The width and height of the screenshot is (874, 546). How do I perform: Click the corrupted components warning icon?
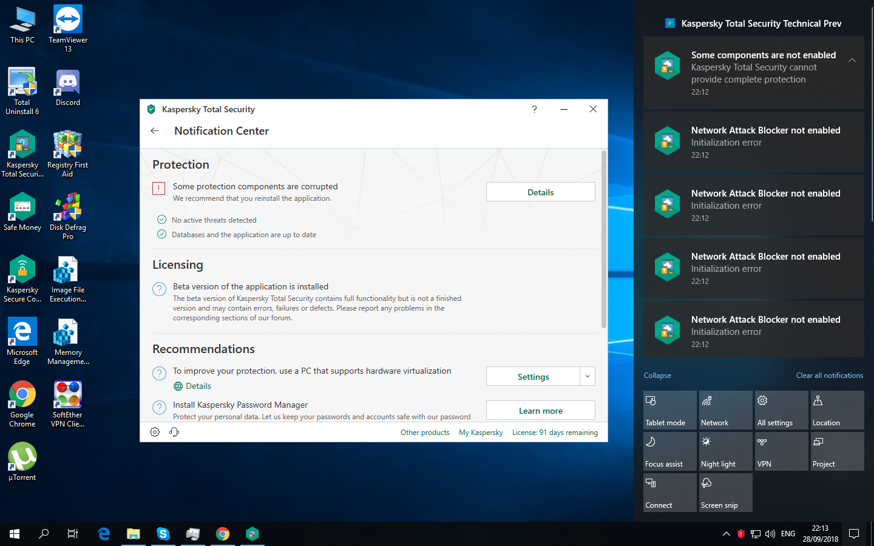pyautogui.click(x=159, y=189)
